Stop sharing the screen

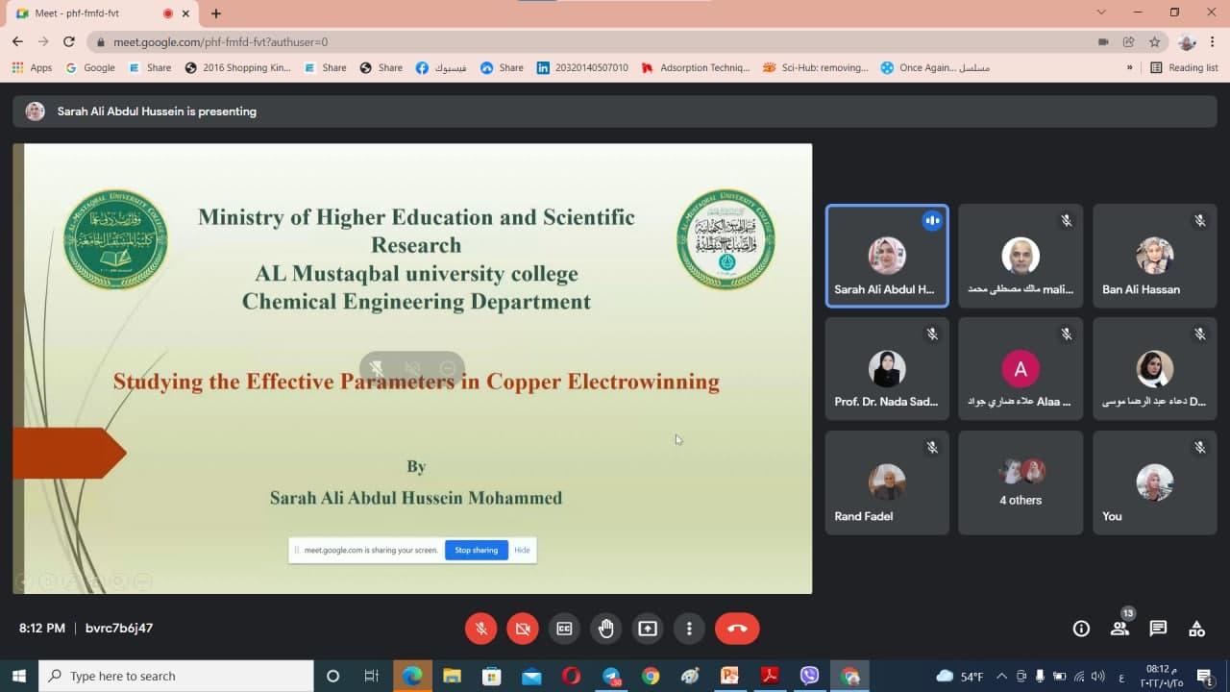pos(476,550)
